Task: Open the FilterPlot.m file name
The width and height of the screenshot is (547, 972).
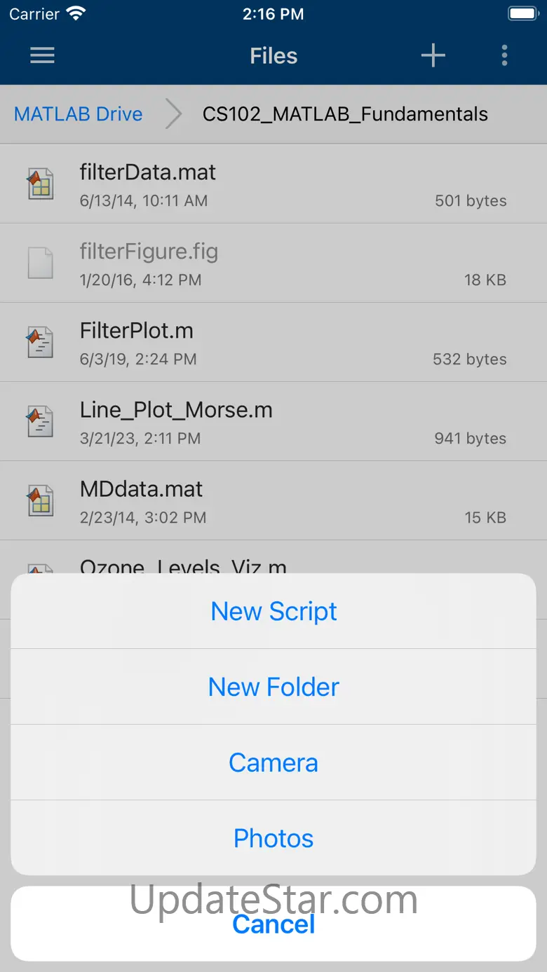Action: point(137,331)
